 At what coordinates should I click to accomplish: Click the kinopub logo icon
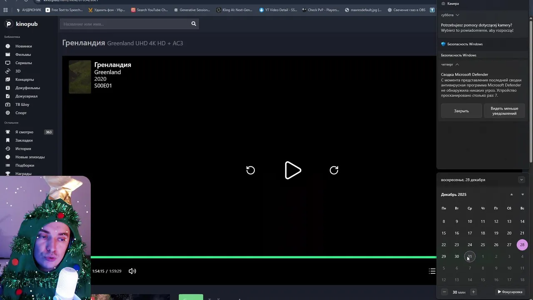[8, 24]
